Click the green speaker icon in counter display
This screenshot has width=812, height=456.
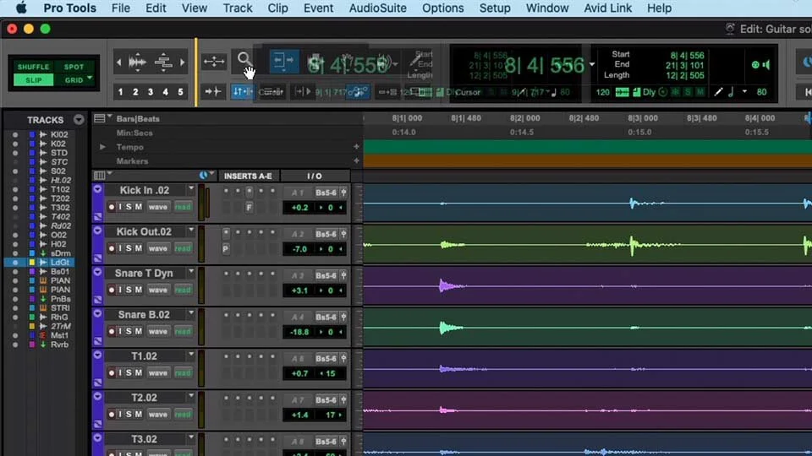(766, 65)
